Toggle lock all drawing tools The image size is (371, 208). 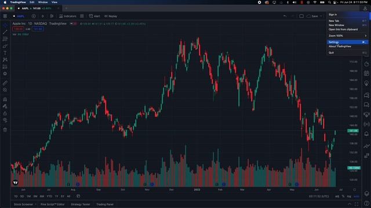pyautogui.click(x=5, y=113)
